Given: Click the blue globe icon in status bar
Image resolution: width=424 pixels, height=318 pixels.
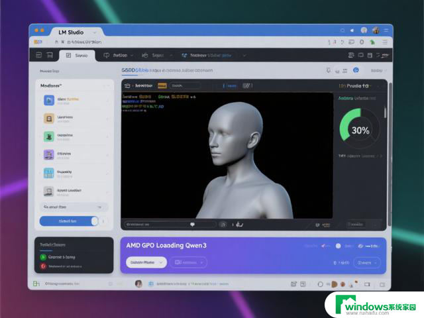Looking at the screenshot, I should coord(151,284).
